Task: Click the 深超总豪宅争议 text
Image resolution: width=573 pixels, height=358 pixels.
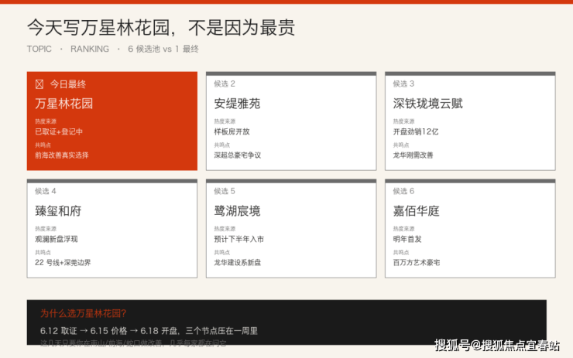Action: point(238,155)
